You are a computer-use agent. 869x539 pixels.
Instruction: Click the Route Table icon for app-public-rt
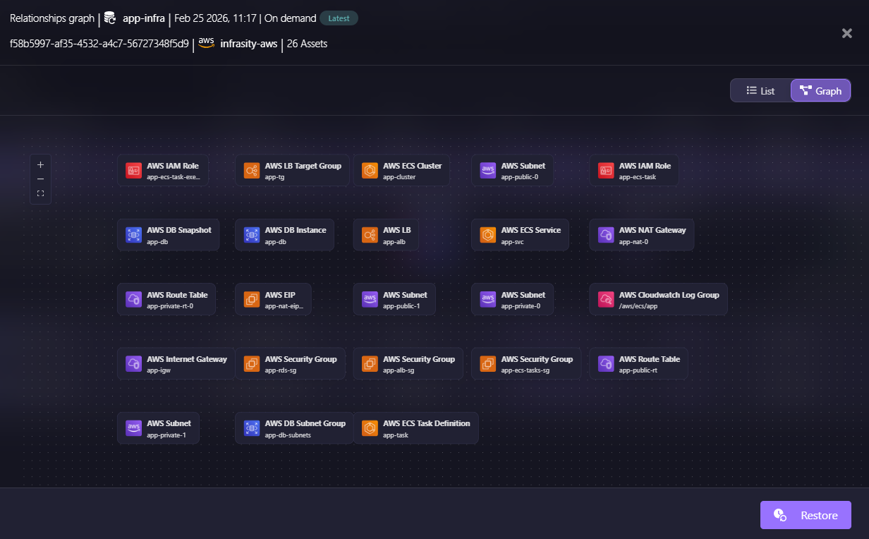click(x=606, y=364)
